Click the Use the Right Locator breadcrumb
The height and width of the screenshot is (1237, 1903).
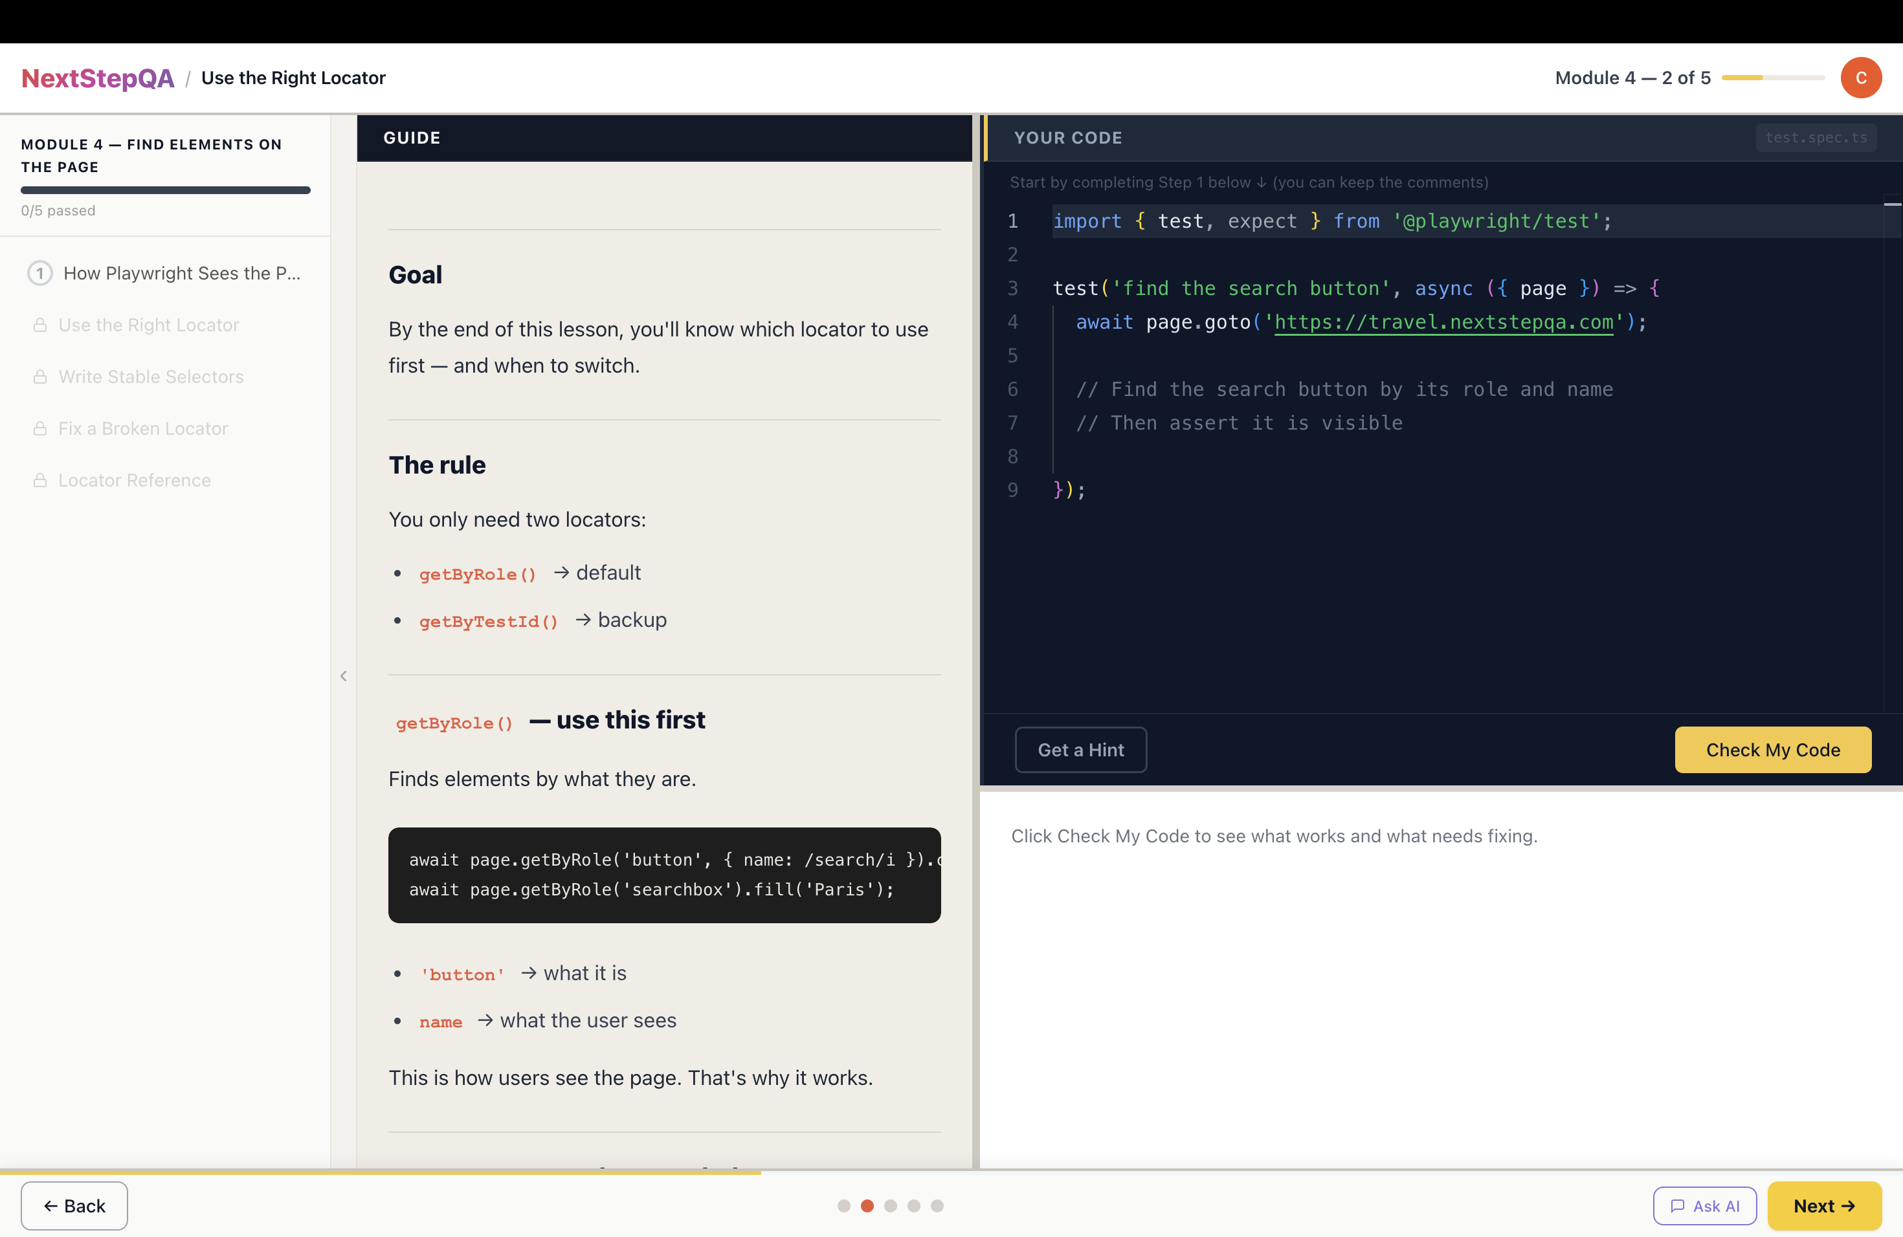[293, 78]
